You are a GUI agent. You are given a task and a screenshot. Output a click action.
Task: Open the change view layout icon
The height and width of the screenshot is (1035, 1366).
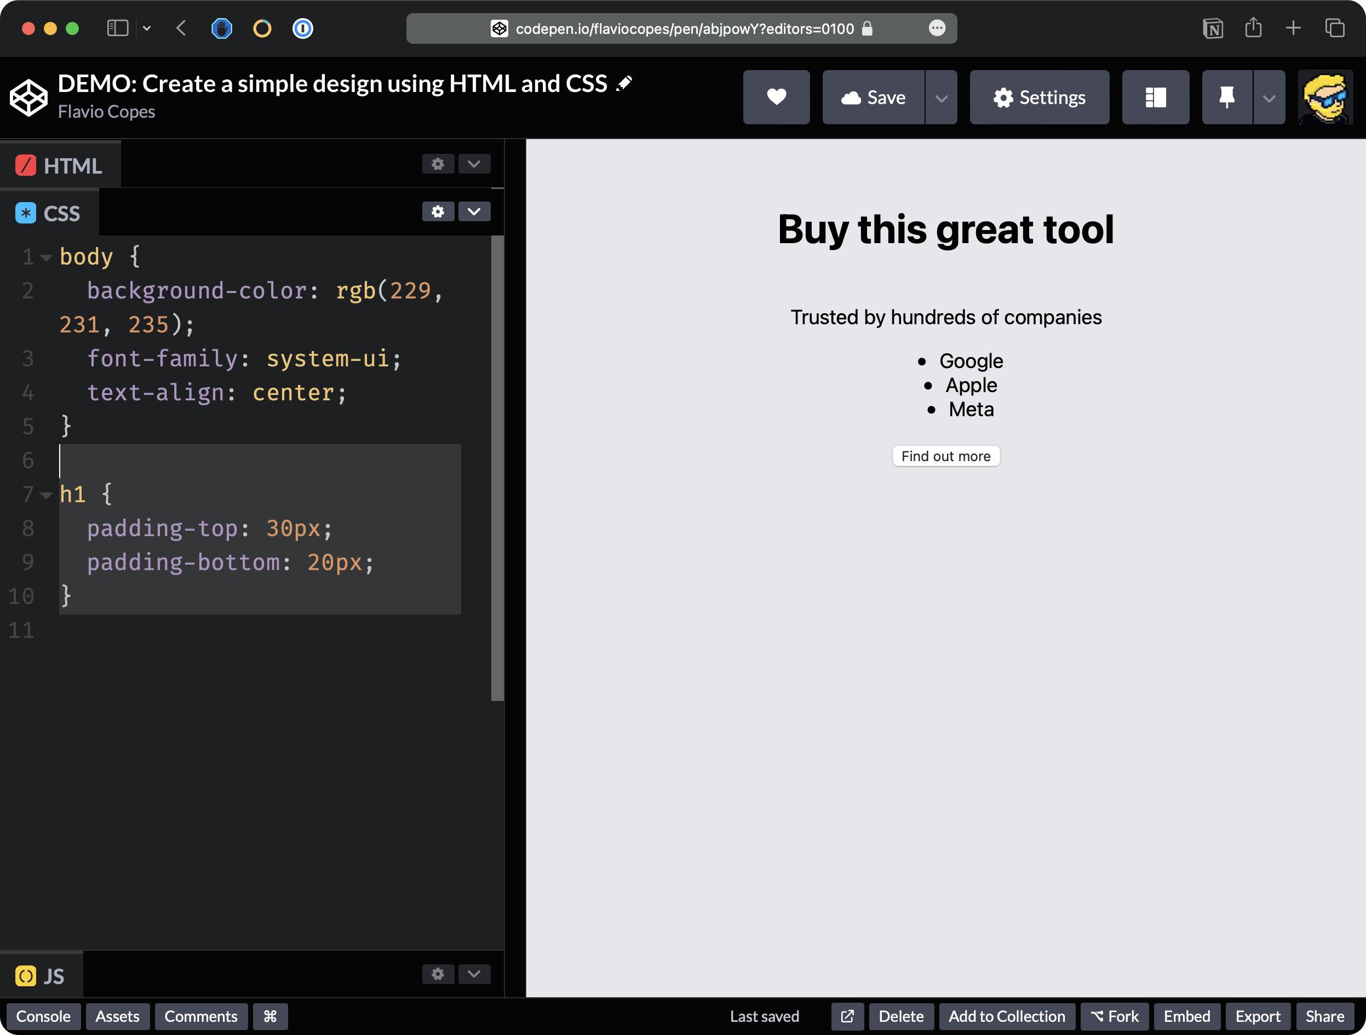point(1155,97)
